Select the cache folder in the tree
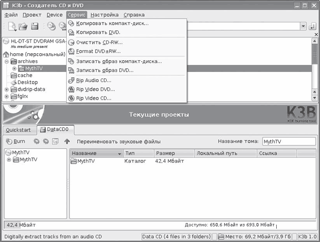Image resolution: width=320 pixels, height=242 pixels. (25, 75)
